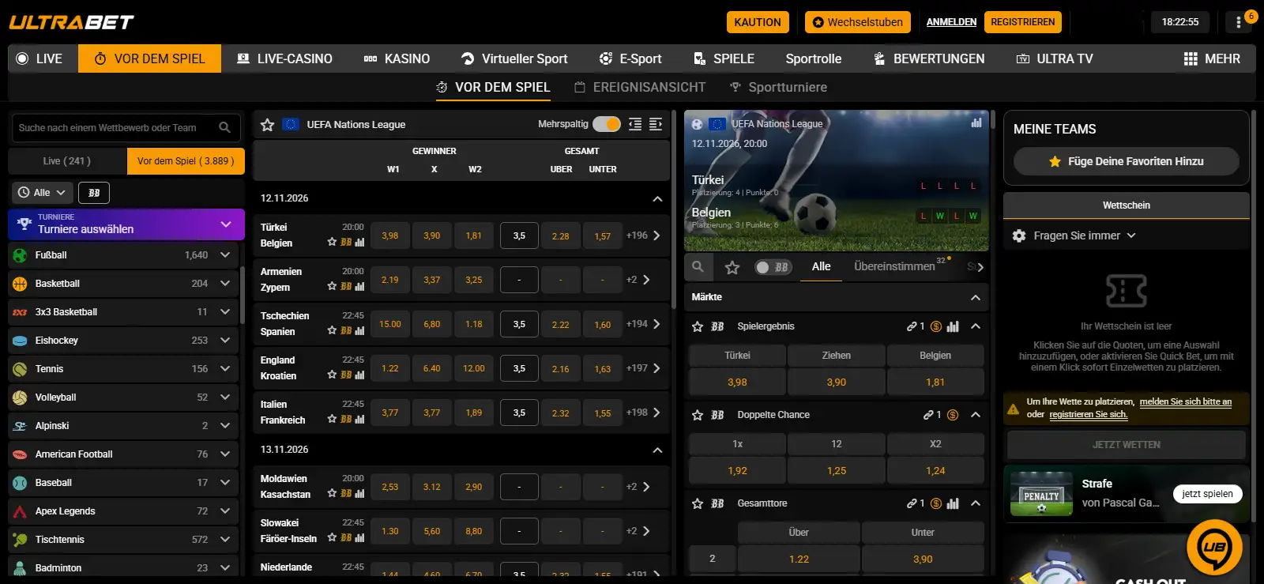Viewport: 1264px width, 584px height.
Task: Open the LIVE-CASINO menu item
Action: pyautogui.click(x=284, y=58)
